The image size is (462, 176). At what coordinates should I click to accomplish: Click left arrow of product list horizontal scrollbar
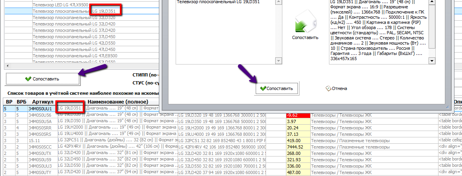(8, 65)
